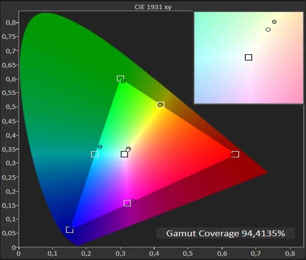Click the measured green point circle
The height and width of the screenshot is (260, 306).
(123, 81)
